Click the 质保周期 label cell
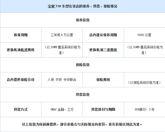The height and width of the screenshot is (132, 165). 21,35
